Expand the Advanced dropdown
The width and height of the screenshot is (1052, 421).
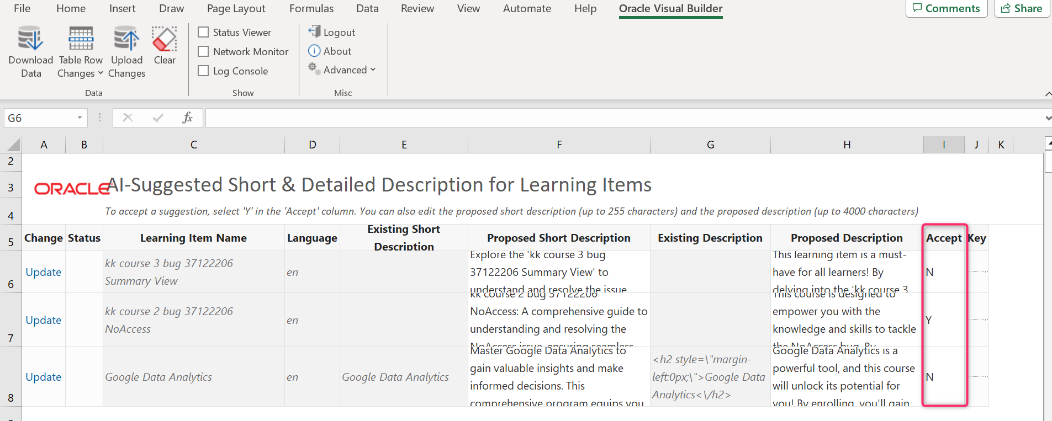pyautogui.click(x=342, y=70)
